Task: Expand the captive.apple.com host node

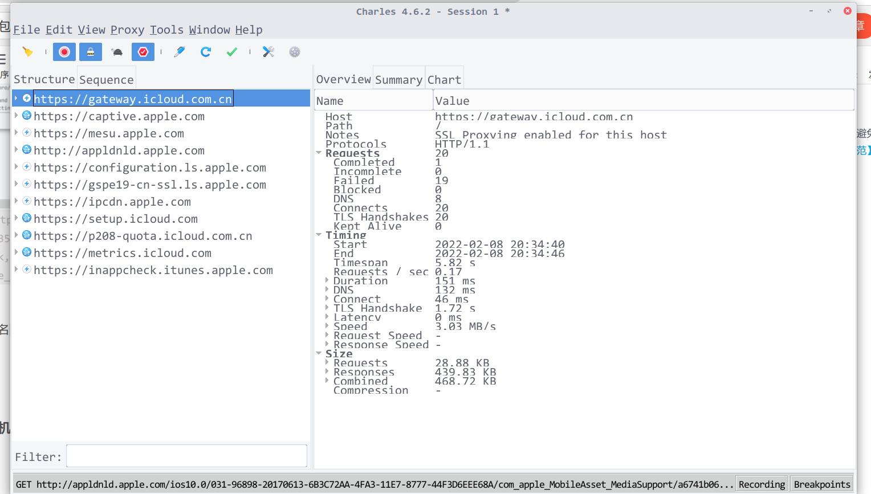Action: tap(16, 116)
